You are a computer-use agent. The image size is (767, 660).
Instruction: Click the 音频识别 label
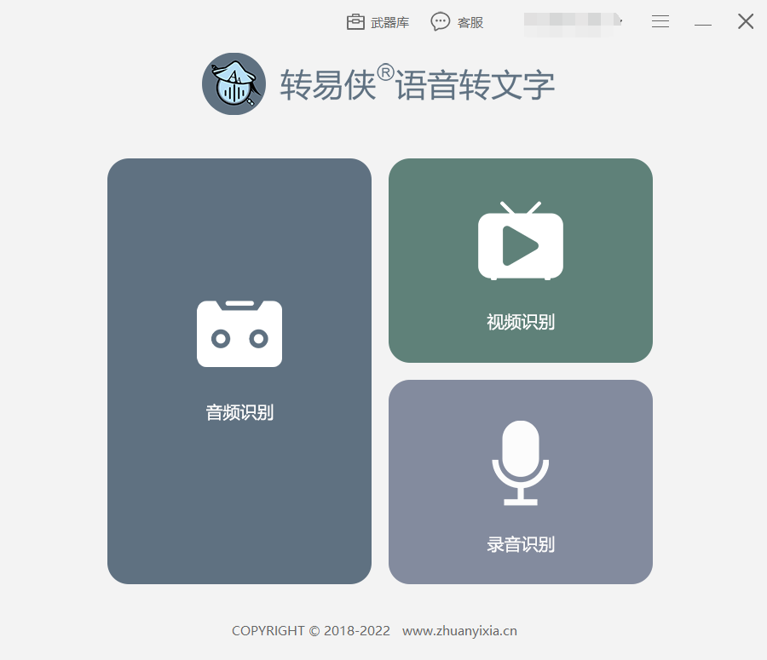coord(239,413)
